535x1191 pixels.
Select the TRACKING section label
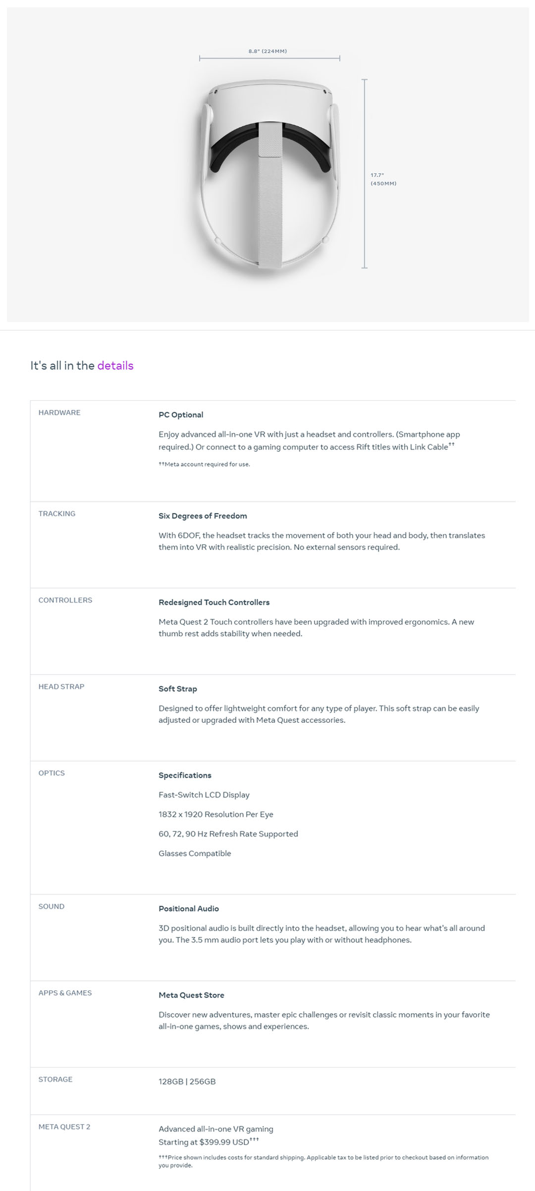pos(57,514)
